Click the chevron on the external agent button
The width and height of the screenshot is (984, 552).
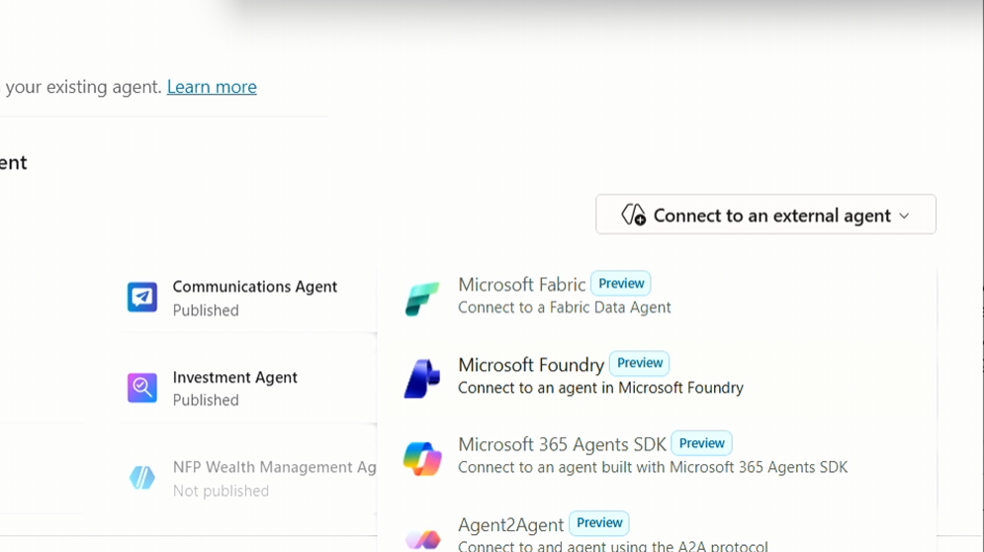(904, 216)
